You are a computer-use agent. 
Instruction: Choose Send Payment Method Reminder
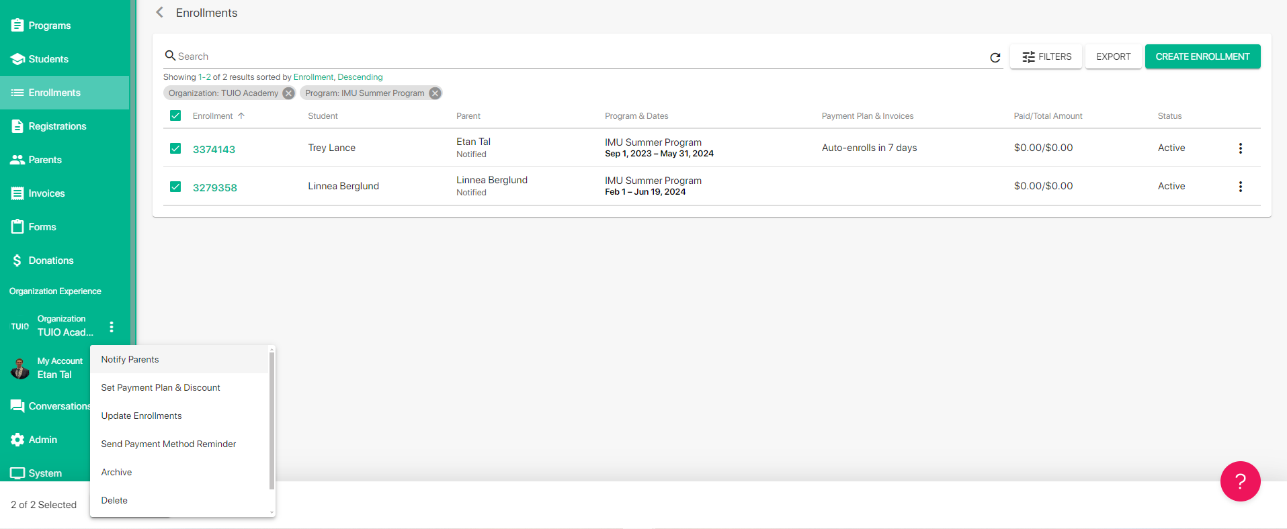point(179,444)
